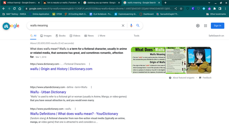
Task: Open the narrow green Waifu Meaning thumbnail
Action: click(176, 60)
